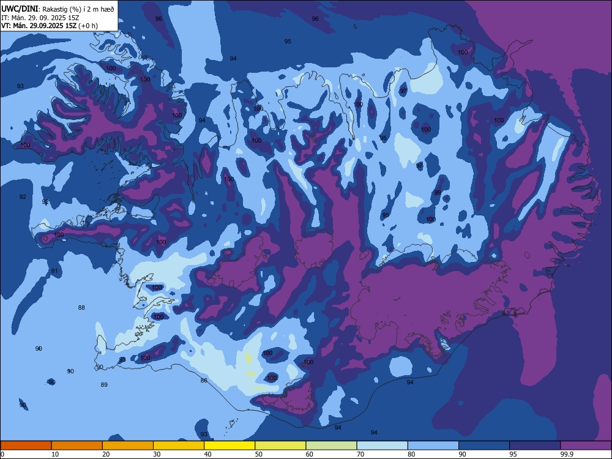Select the light blue 80–90 legend swatch
The height and width of the screenshot is (459, 612).
433,446
